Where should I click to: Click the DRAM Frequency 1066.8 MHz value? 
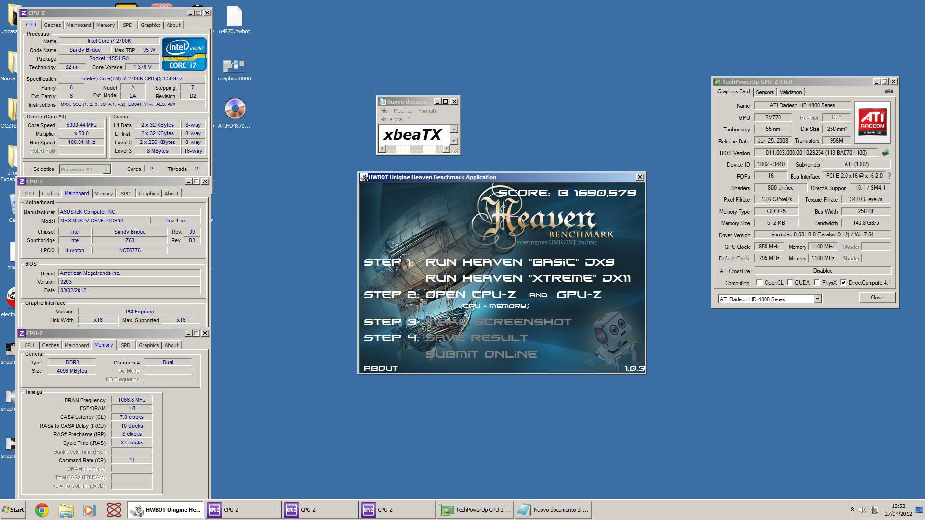pyautogui.click(x=132, y=400)
